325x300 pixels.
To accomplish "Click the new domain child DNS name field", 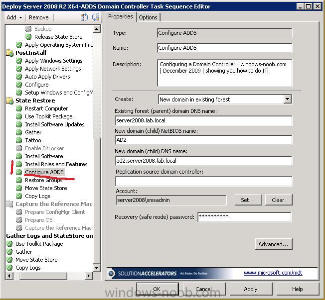I will point(203,161).
